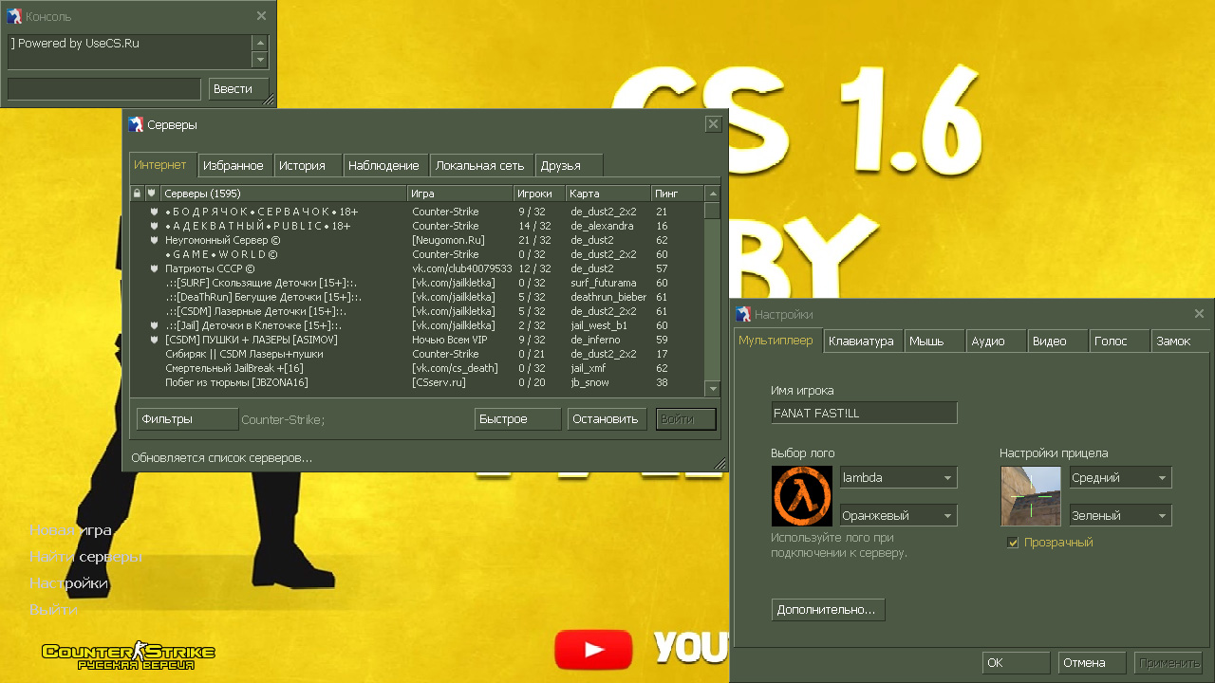Image resolution: width=1215 pixels, height=683 pixels.
Task: Open the Замок settings tab
Action: (1180, 341)
